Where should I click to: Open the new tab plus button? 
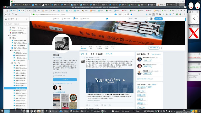[181, 10]
